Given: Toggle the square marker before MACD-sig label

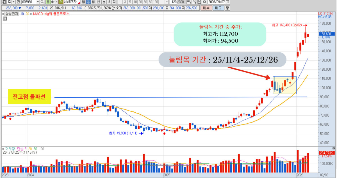Looking at the screenshot, I should [x=31, y=14].
